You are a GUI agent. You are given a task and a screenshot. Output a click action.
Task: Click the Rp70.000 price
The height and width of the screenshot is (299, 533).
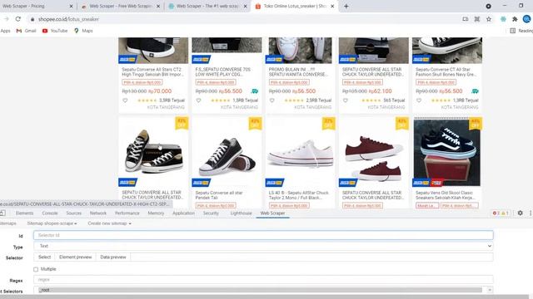[x=160, y=91]
